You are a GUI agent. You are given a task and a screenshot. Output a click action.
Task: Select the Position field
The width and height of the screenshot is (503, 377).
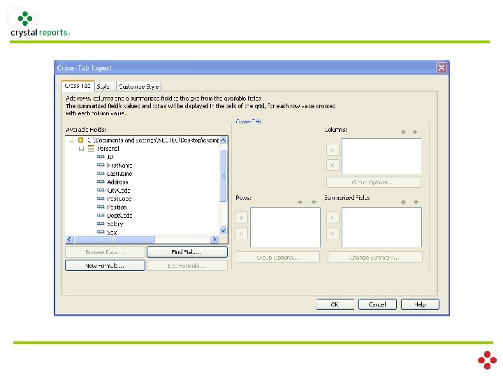click(117, 207)
